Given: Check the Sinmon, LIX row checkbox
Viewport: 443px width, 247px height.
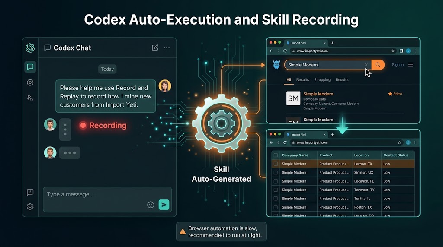Looking at the screenshot, I should pos(276,173).
